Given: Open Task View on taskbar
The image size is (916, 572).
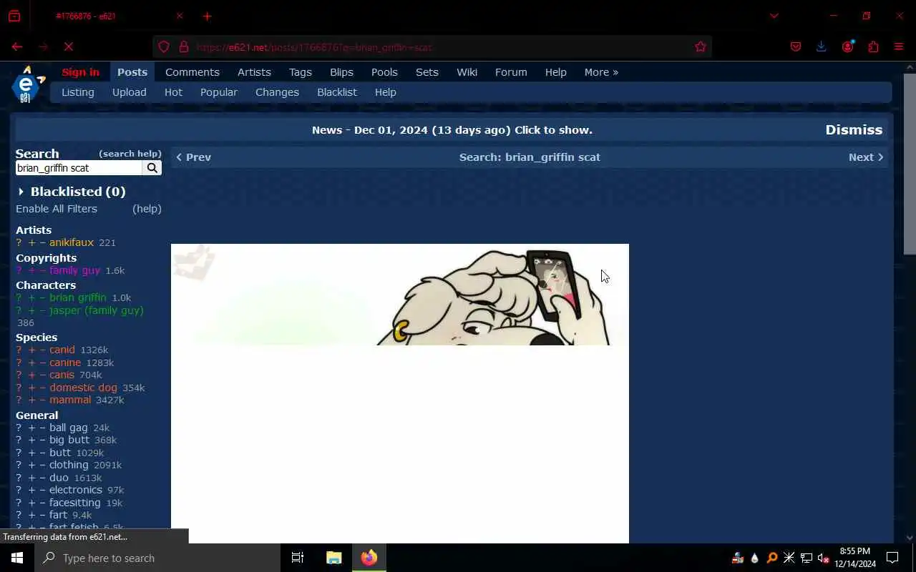Looking at the screenshot, I should 298,558.
